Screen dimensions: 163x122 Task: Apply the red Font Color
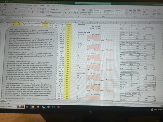click(x=33, y=12)
